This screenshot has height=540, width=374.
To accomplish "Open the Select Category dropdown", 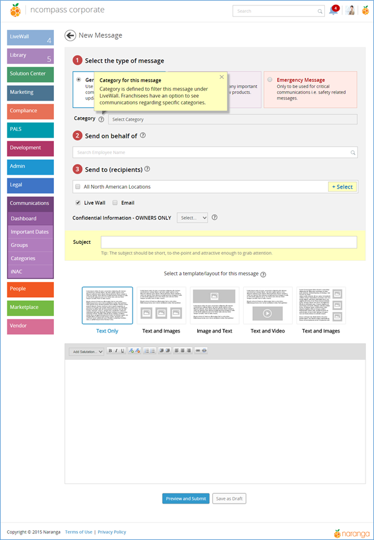I will point(233,120).
